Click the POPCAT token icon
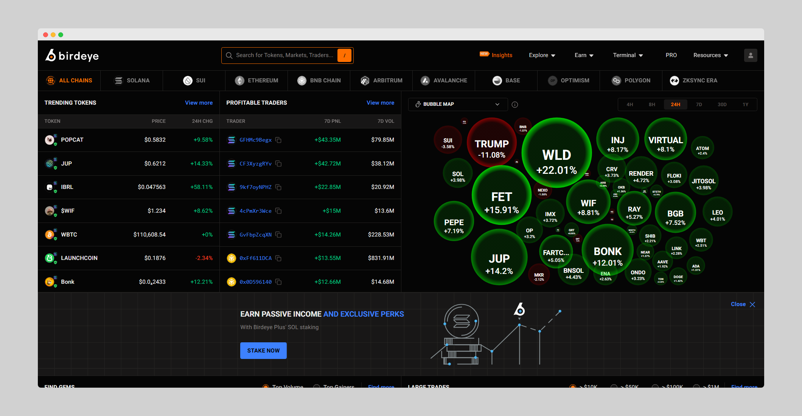Screen dimensions: 802x416 (x=50, y=140)
